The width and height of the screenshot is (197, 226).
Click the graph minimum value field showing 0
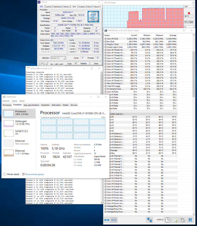[x=189, y=27]
